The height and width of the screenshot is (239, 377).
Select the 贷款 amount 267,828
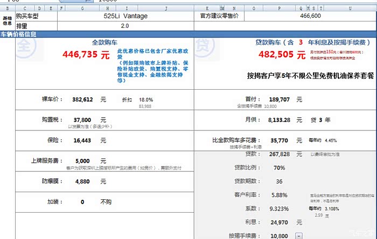coord(280,154)
